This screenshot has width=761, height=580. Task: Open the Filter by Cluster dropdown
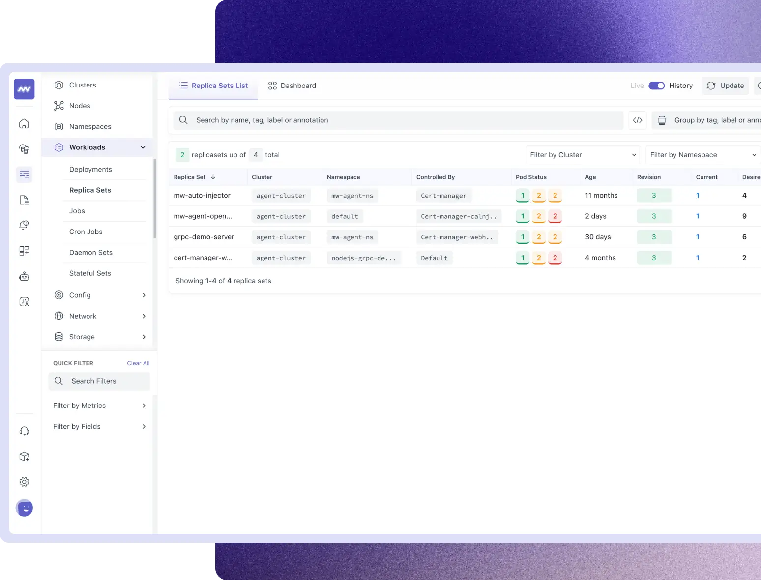click(582, 155)
